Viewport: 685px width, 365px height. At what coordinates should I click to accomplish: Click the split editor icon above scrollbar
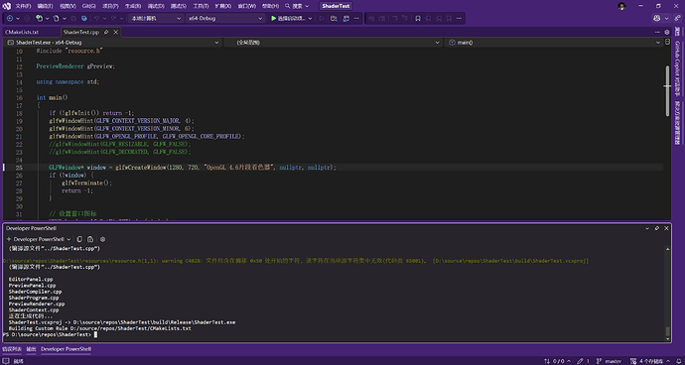[667, 43]
